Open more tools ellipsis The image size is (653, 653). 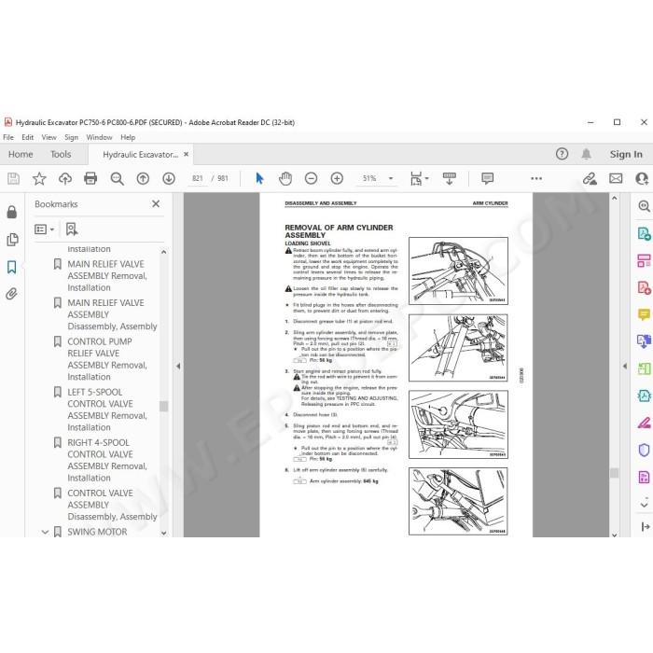(536, 179)
